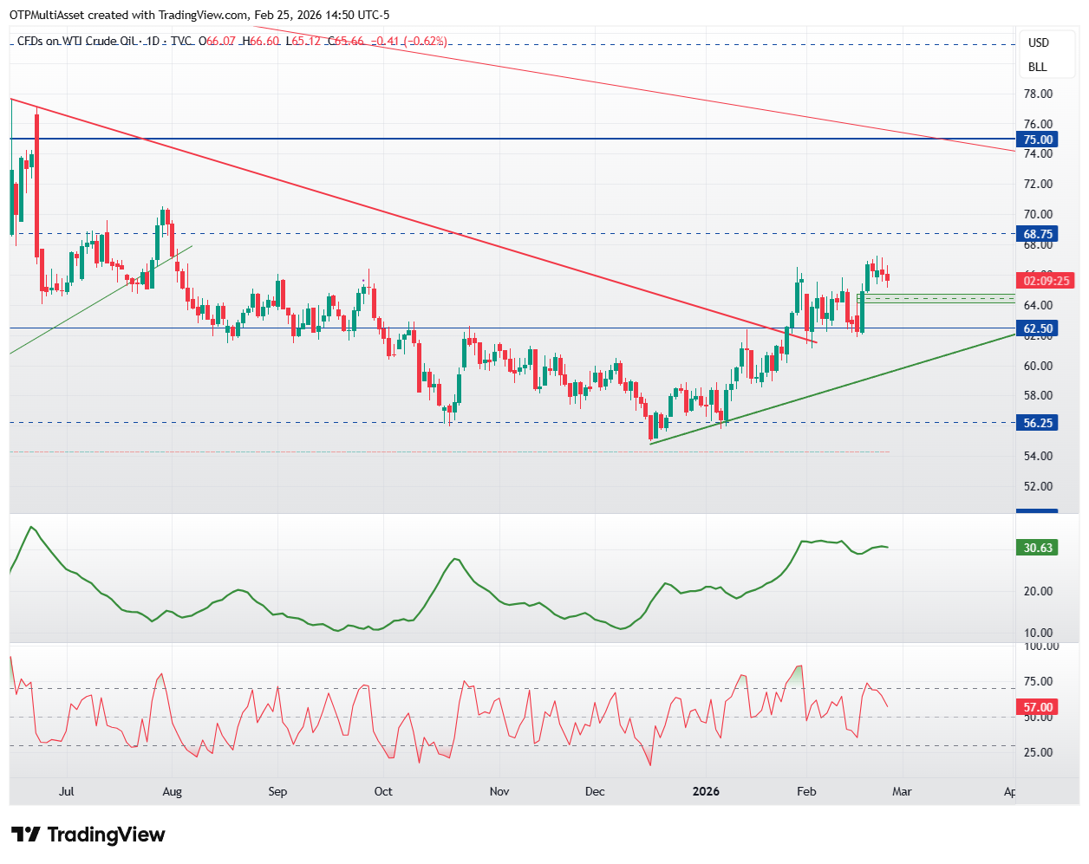Click the BLL unit label
This screenshot has height=864, width=1089.
1037,67
